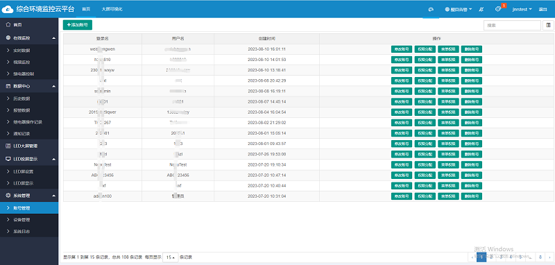
Task: Click the house icon beside 首页 in sidebar
Action: coord(8,25)
